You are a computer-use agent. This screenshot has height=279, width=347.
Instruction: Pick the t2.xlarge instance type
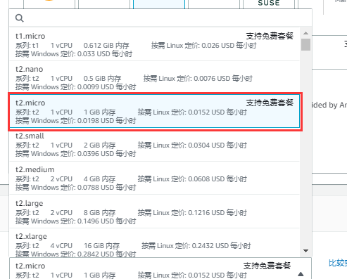(x=155, y=243)
